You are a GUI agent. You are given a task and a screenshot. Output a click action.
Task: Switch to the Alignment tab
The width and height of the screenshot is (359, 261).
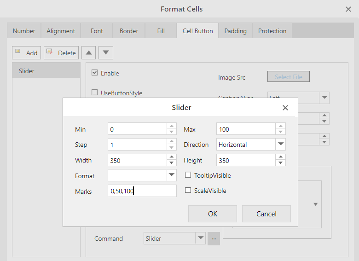click(61, 31)
